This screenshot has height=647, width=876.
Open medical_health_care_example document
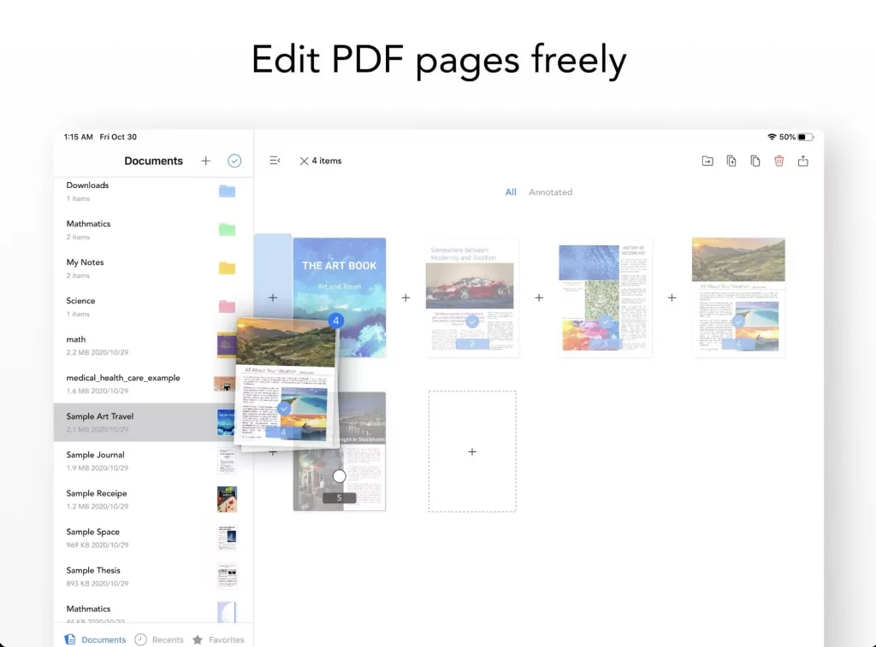tap(154, 384)
